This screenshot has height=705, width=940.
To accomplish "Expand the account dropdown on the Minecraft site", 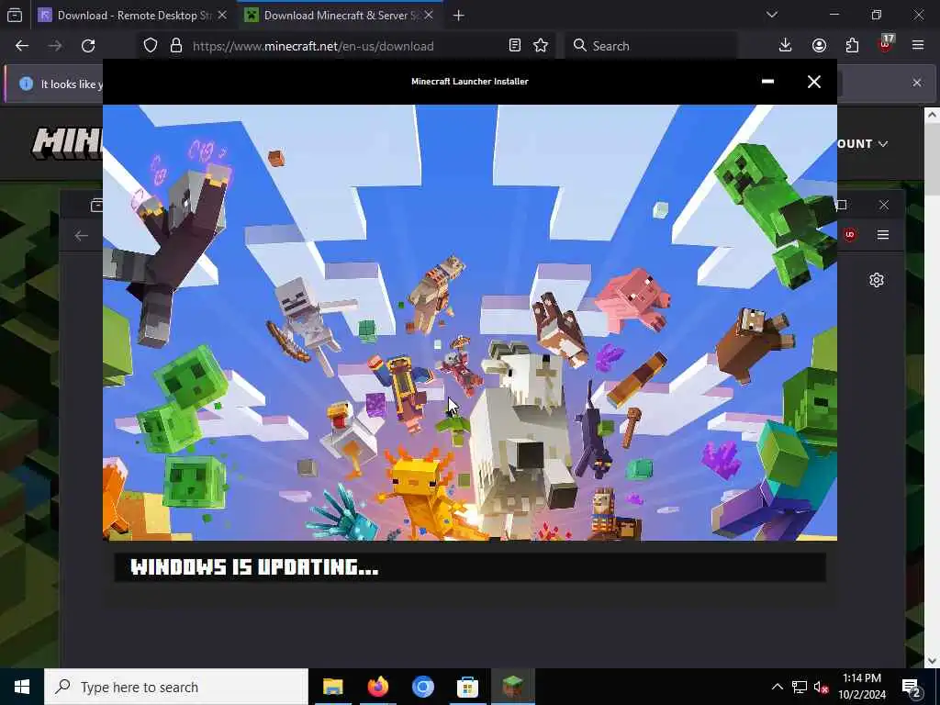I will [x=863, y=144].
